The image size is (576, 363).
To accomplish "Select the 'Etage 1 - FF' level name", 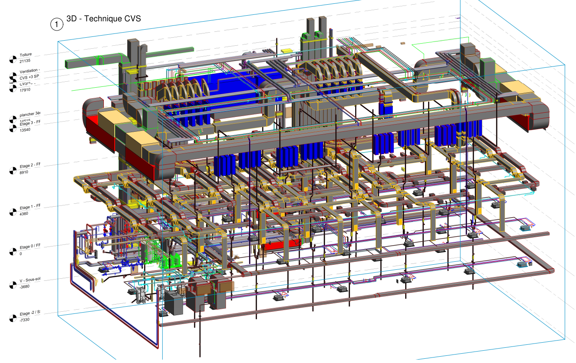I will (x=30, y=207).
